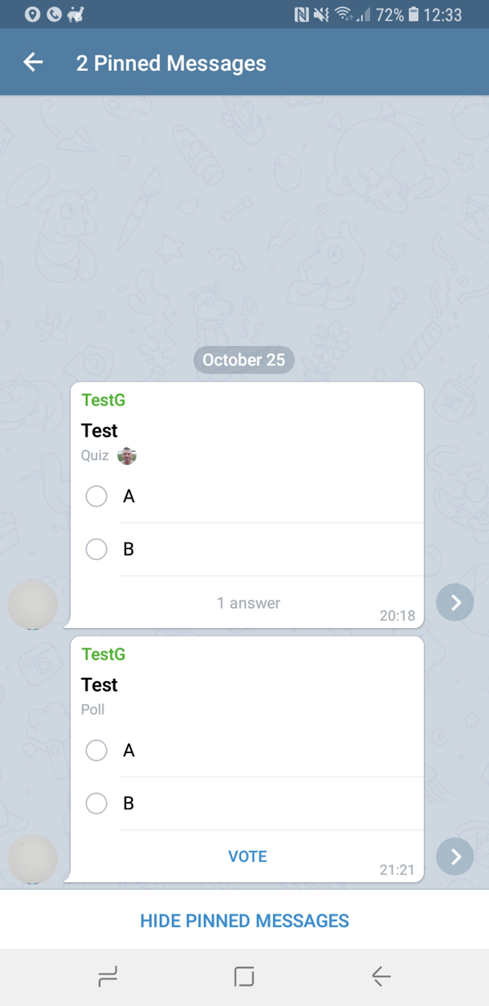
Task: Tap TestG name on poll message
Action: (104, 654)
